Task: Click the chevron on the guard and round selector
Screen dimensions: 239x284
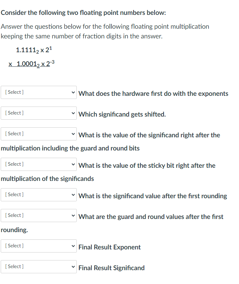Action: (73, 215)
